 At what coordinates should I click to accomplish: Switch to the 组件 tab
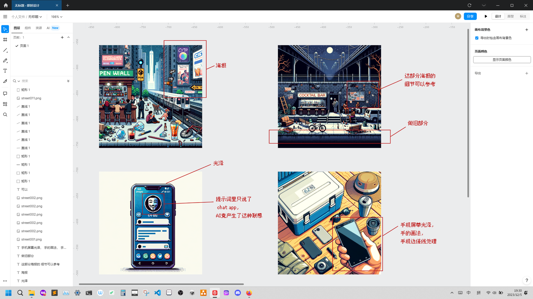pos(28,28)
